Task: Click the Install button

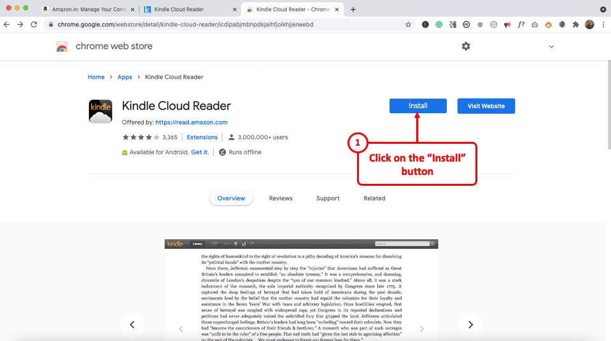Action: pos(418,106)
